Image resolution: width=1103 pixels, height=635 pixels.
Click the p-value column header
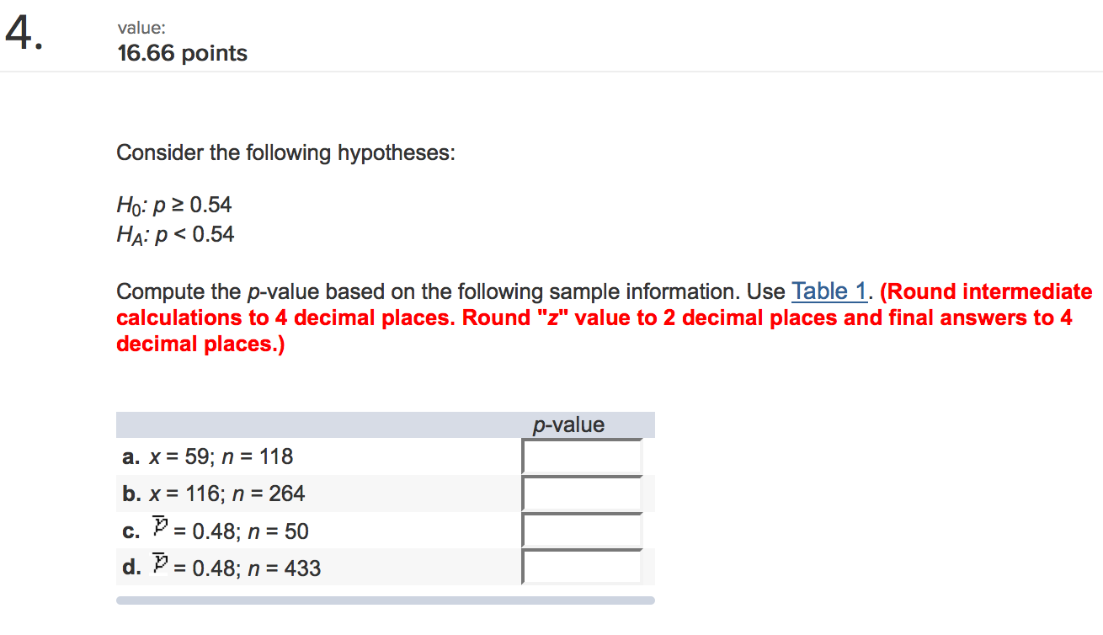click(568, 425)
